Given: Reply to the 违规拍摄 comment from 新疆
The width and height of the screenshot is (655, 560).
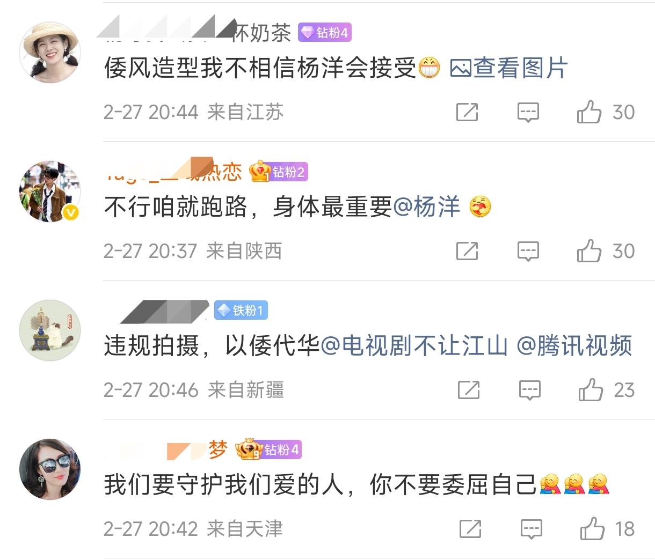Looking at the screenshot, I should [x=529, y=390].
